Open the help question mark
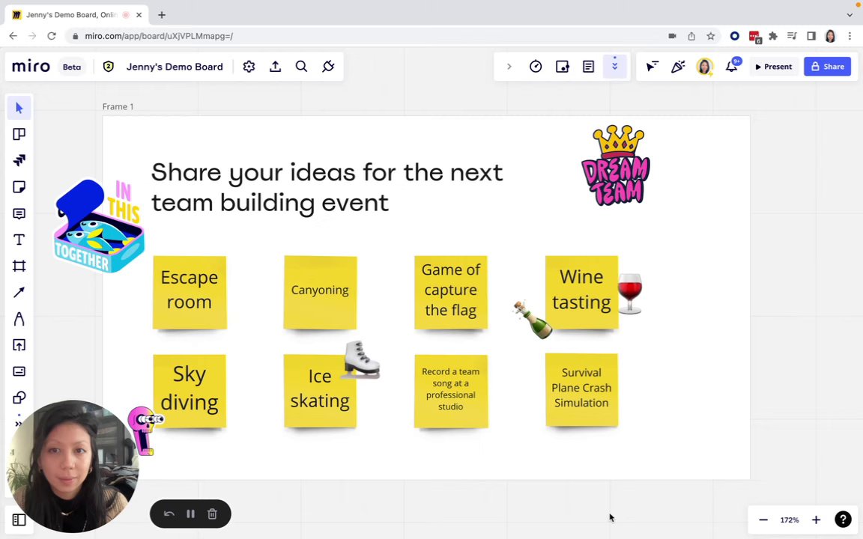The height and width of the screenshot is (539, 863). (843, 520)
